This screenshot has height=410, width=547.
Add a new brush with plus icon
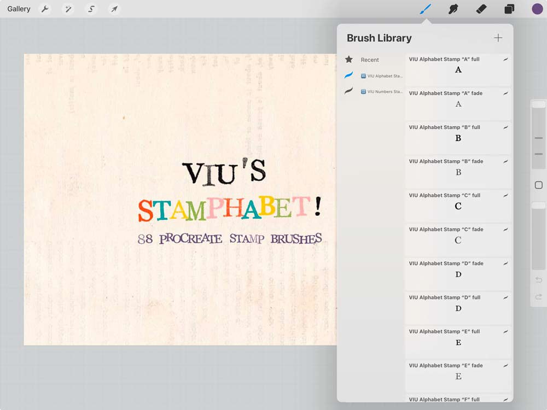[x=498, y=38]
